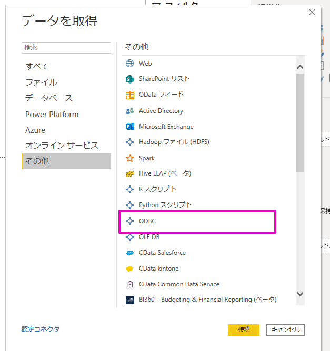Select CData Common Data Service text

point(179,284)
